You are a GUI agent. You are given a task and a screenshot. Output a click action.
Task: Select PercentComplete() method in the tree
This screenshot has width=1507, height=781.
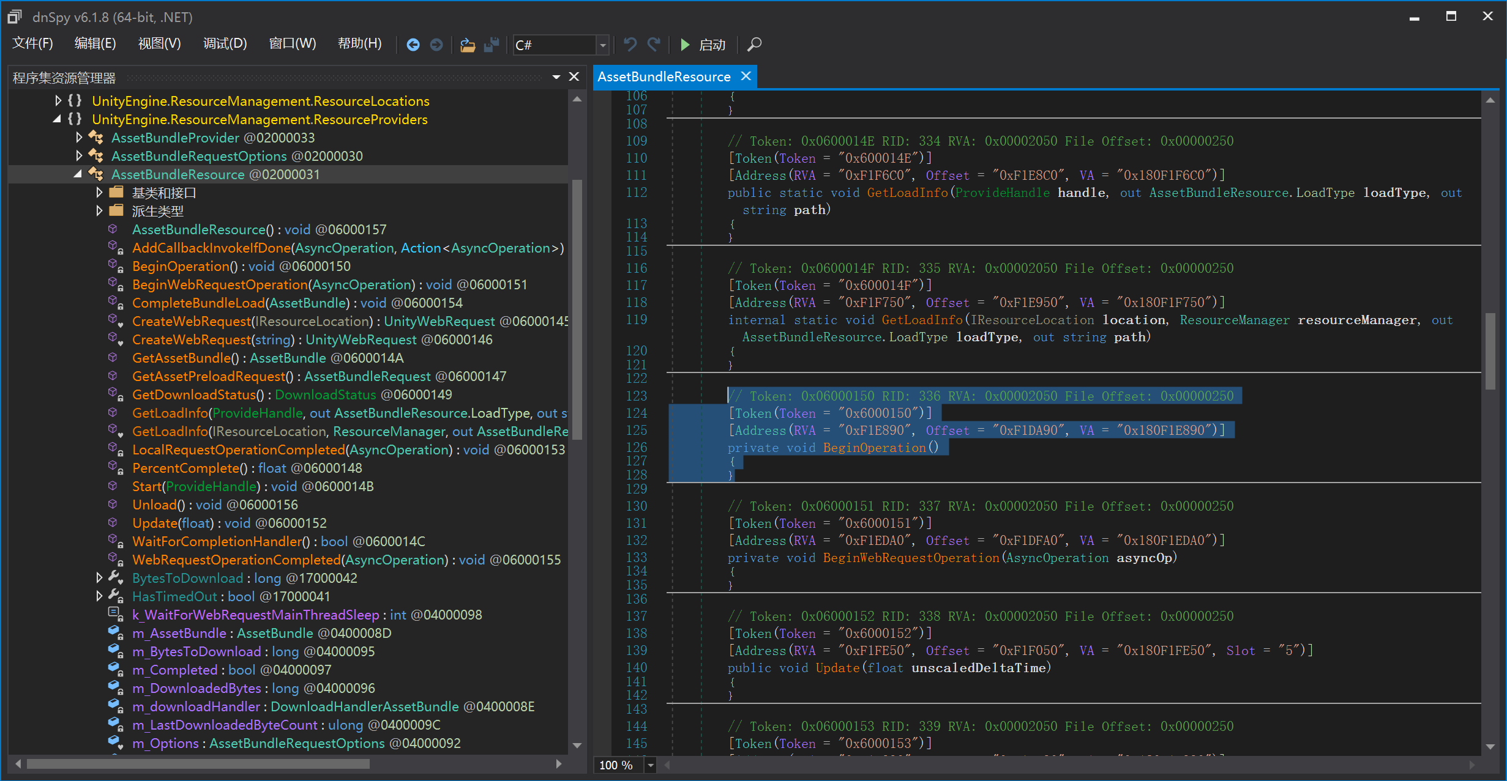(x=247, y=468)
